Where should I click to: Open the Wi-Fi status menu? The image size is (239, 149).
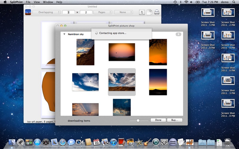(186, 2)
